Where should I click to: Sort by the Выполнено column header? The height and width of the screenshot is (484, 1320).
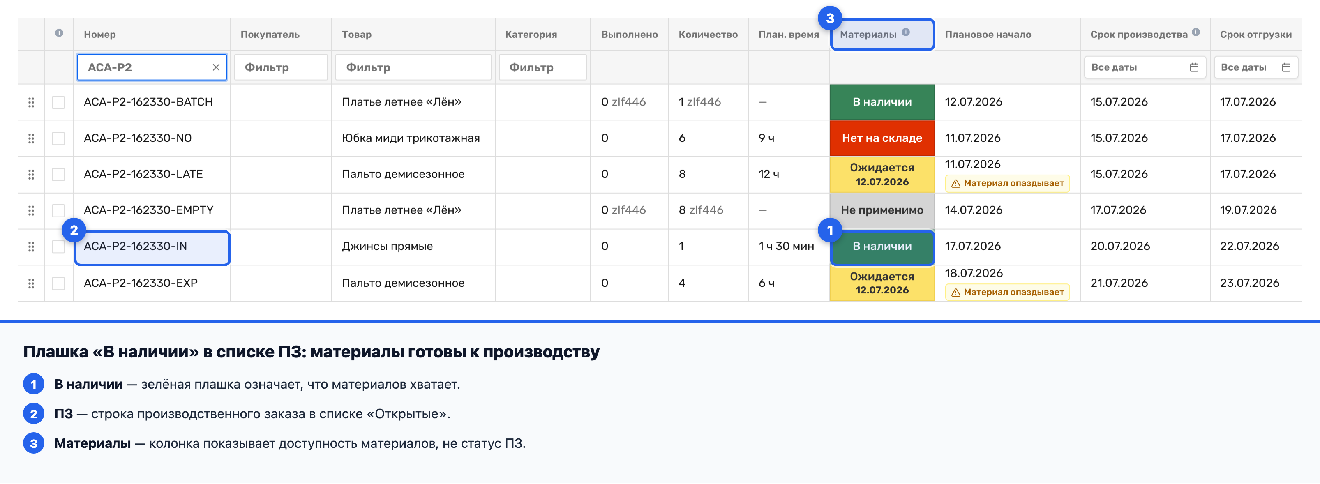[x=629, y=35]
